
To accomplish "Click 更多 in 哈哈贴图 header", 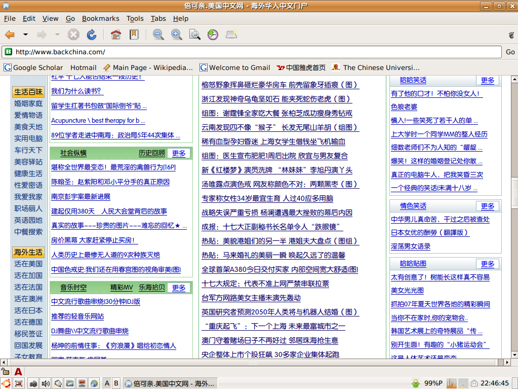I will [487, 264].
